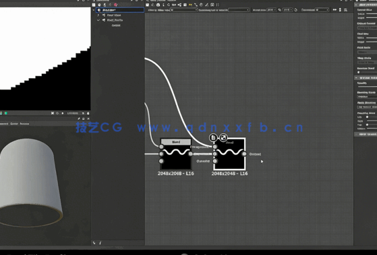Click the chain link icon between size dropdowns
Screen dimensions: 377x255
tap(280, 10)
